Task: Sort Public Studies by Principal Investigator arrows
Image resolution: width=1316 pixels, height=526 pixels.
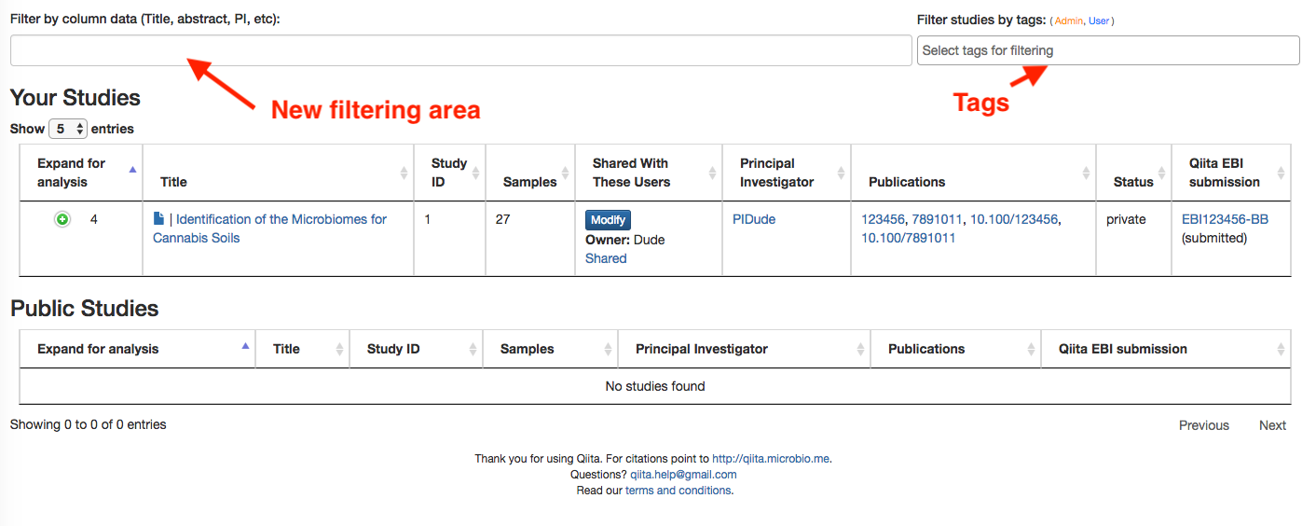Action: coord(861,349)
